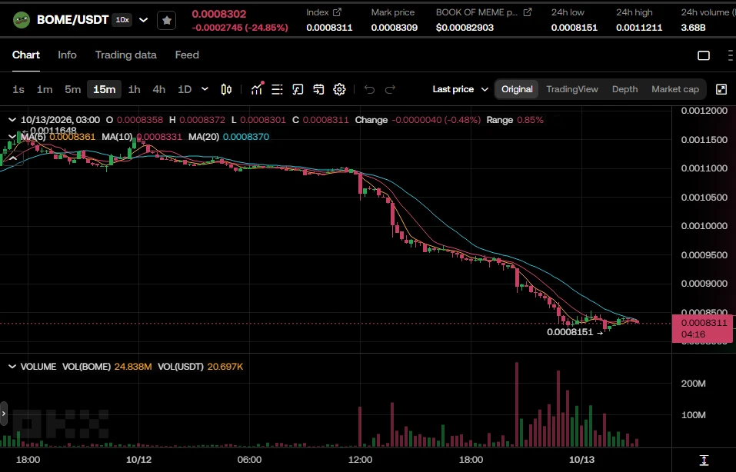Show the Market cap chart view
The image size is (736, 472).
point(675,89)
